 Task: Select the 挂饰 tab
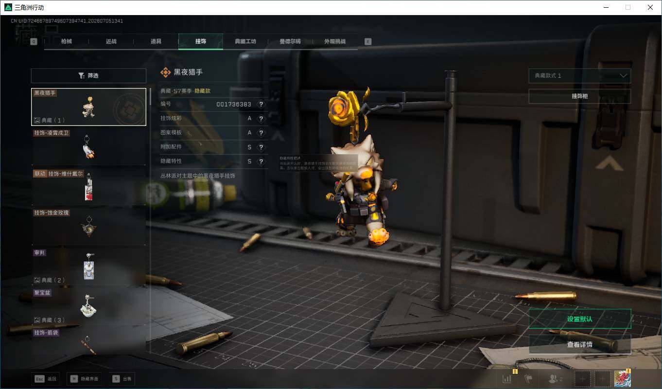pyautogui.click(x=201, y=42)
